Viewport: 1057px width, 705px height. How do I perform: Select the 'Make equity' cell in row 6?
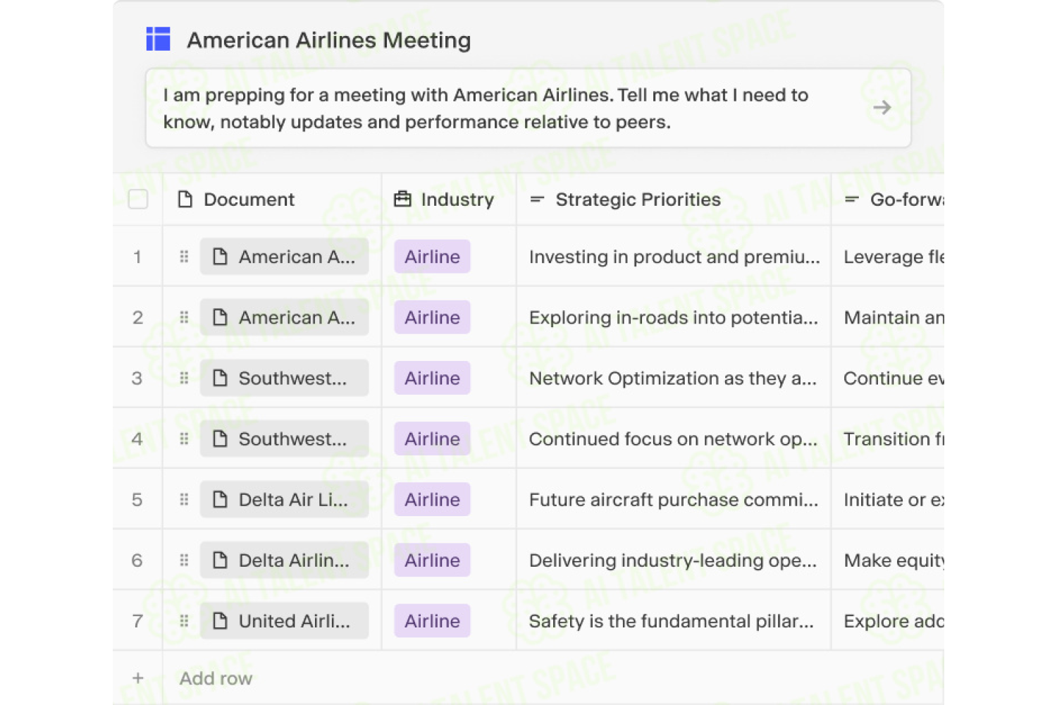pyautogui.click(x=888, y=560)
